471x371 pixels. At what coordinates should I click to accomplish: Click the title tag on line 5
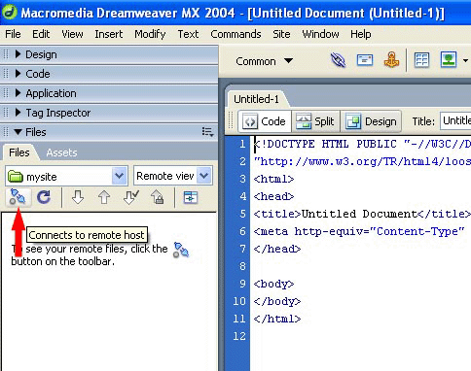[362, 214]
